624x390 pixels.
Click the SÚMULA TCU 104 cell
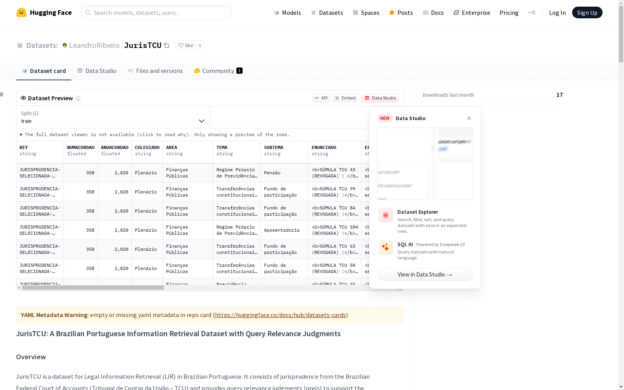tap(335, 230)
